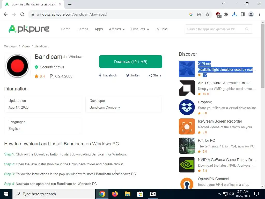The height and width of the screenshot is (199, 265).
Task: Click the Bandicam Company developer name
Action: [105, 108]
